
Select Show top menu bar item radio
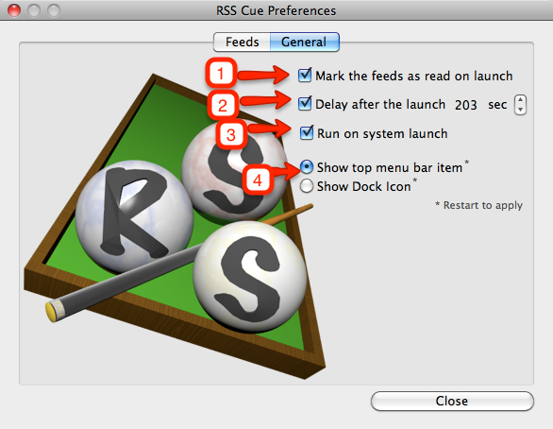point(307,167)
